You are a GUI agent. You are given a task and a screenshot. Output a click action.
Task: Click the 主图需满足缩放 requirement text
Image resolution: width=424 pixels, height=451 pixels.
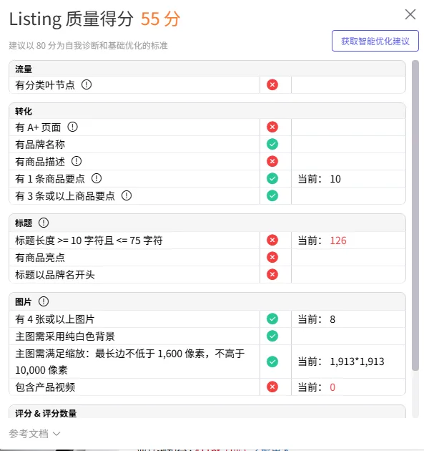pos(130,362)
